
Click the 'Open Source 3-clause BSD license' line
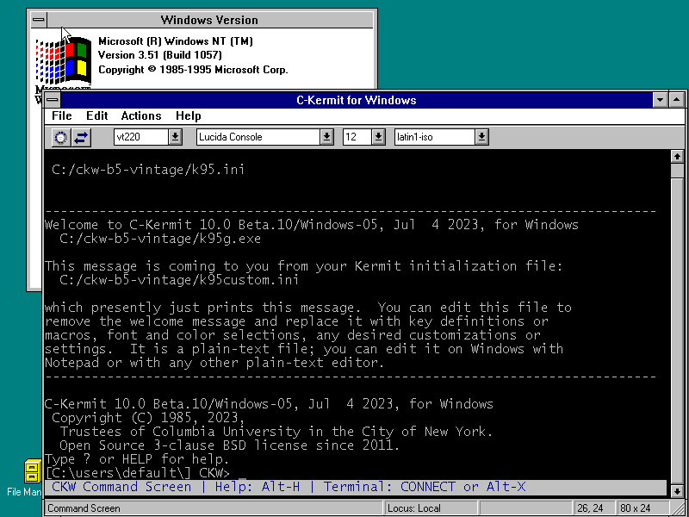(x=229, y=445)
